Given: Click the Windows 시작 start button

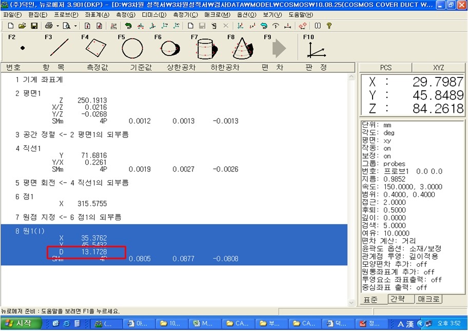Looking at the screenshot, I should pyautogui.click(x=18, y=323).
